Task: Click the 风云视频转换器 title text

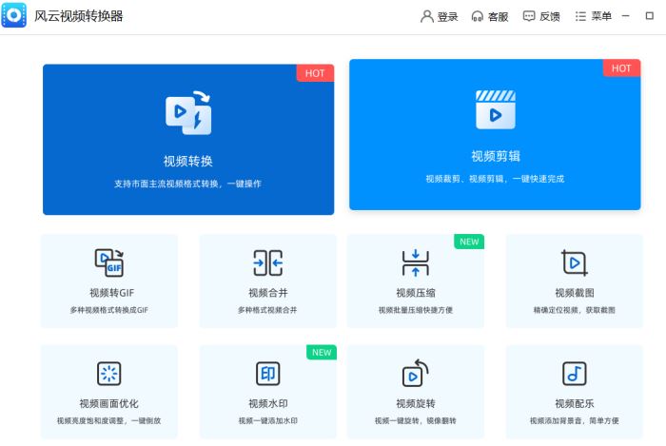Action: coord(79,16)
